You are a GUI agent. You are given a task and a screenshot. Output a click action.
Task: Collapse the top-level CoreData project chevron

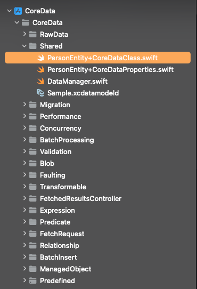tap(10, 11)
